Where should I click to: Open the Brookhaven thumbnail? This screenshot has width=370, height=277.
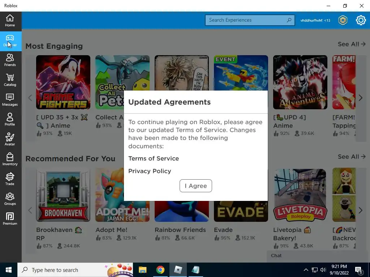[63, 195]
